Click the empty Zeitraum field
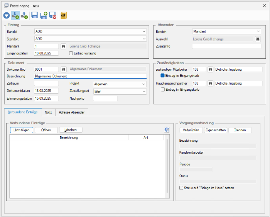The height and width of the screenshot is (217, 270). (46, 83)
